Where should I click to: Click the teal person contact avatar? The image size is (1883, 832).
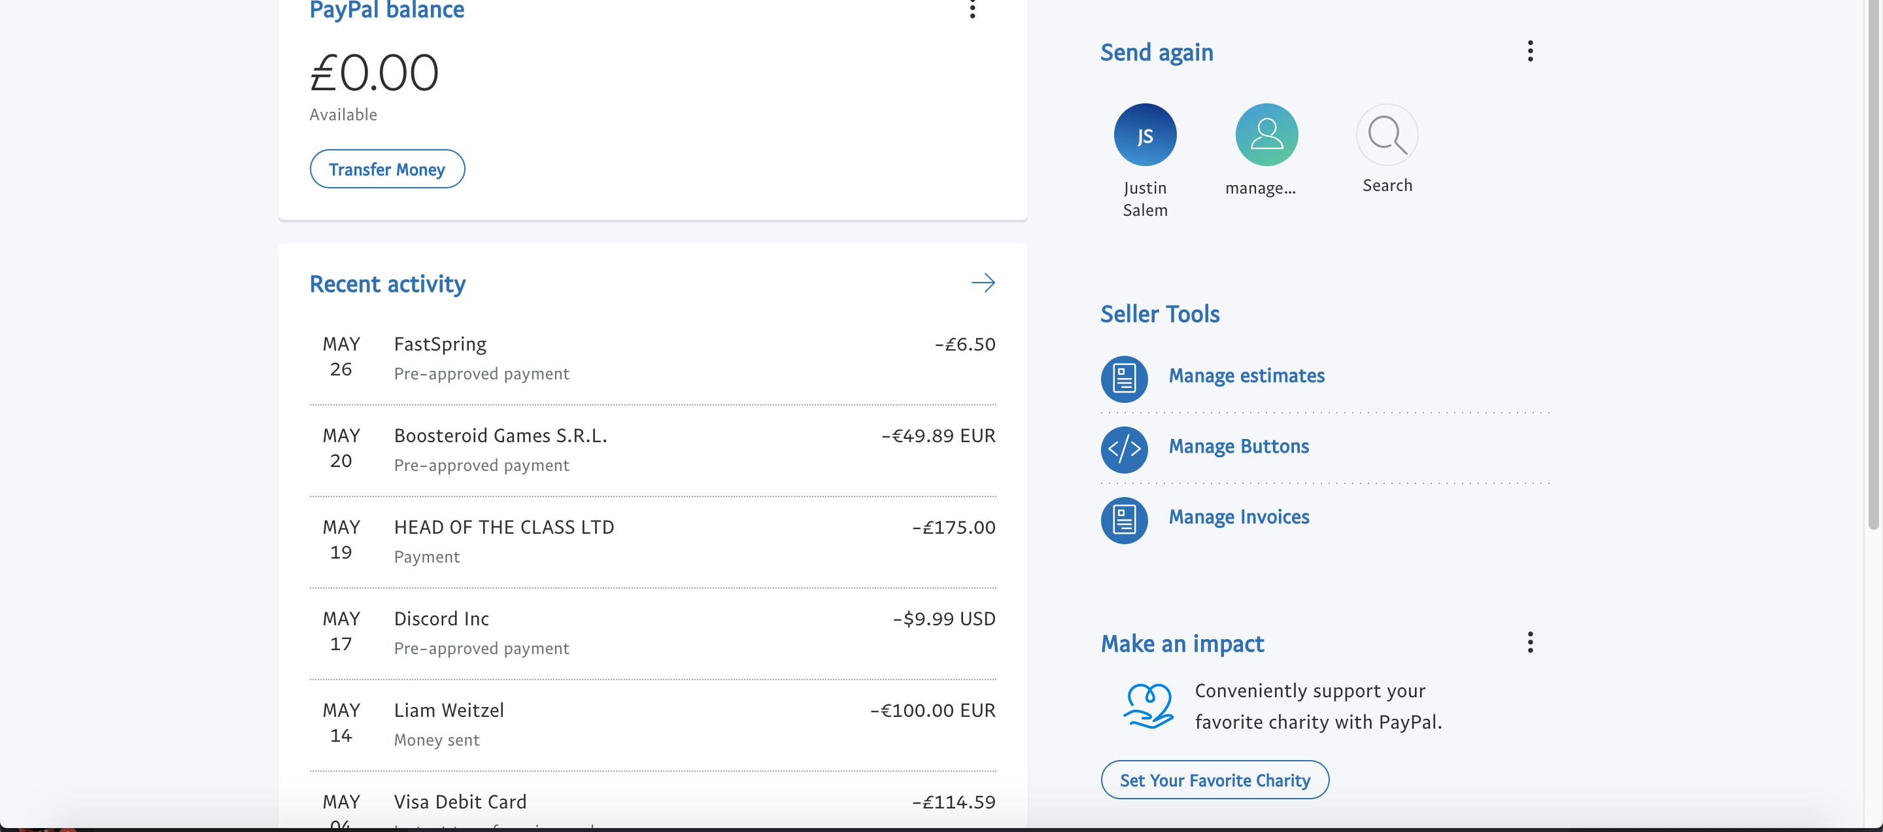[1266, 135]
